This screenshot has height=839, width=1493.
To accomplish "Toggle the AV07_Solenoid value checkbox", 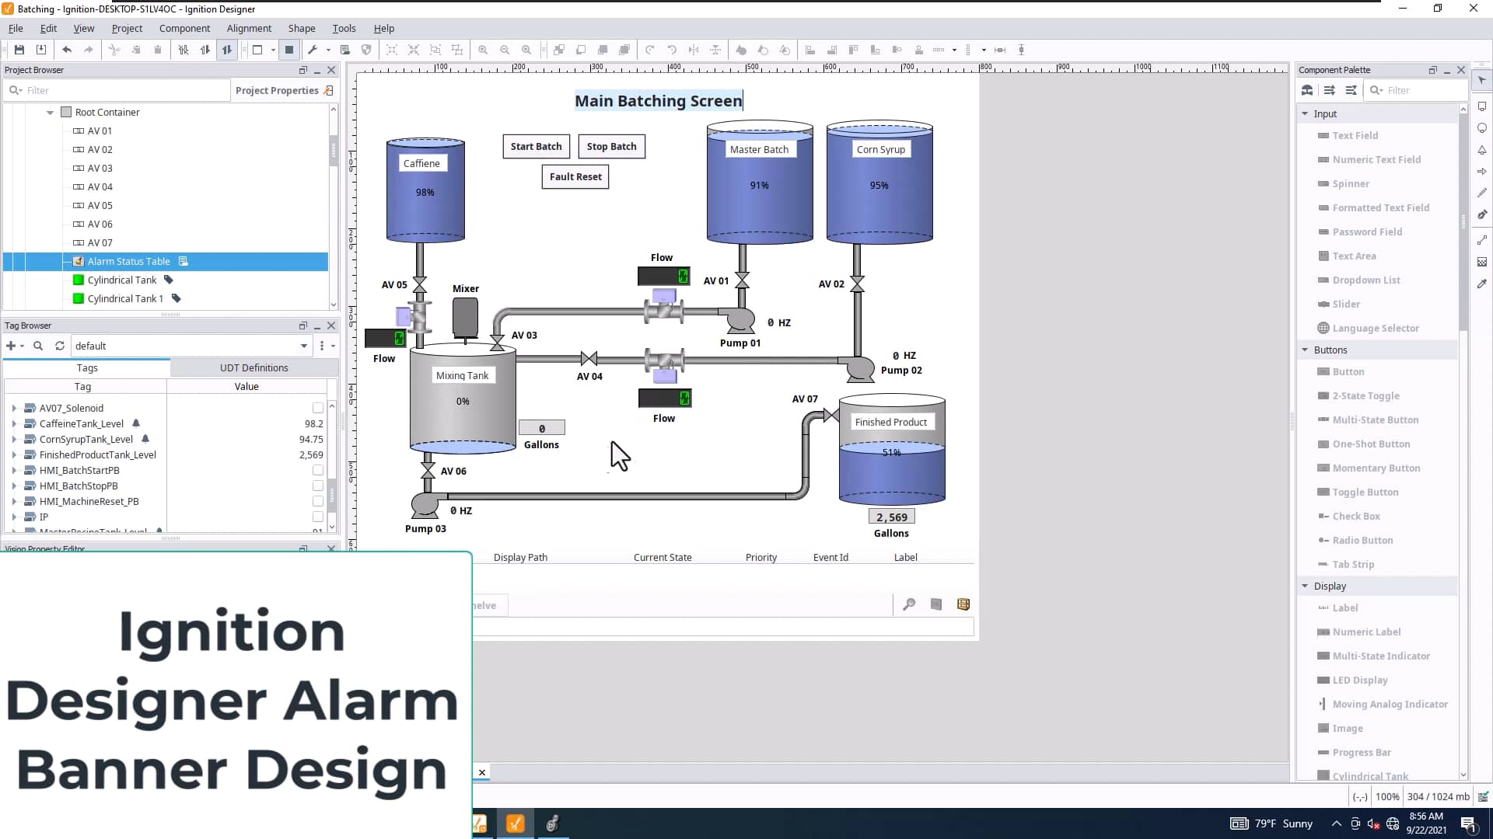I will (317, 408).
